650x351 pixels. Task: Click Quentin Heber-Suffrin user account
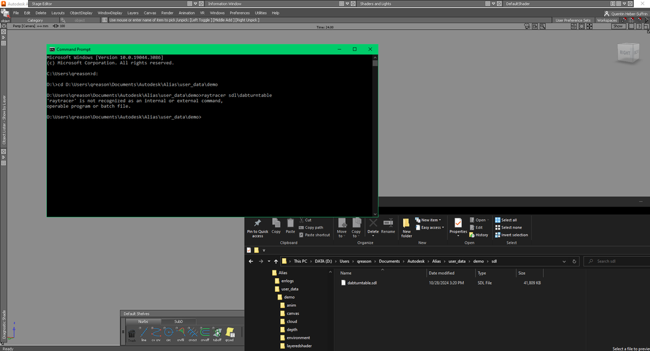pyautogui.click(x=625, y=13)
